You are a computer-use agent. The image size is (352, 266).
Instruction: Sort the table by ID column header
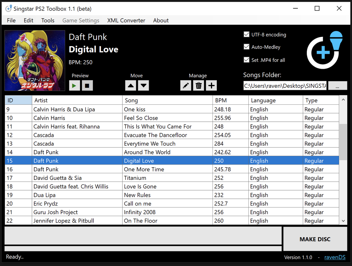click(x=18, y=100)
